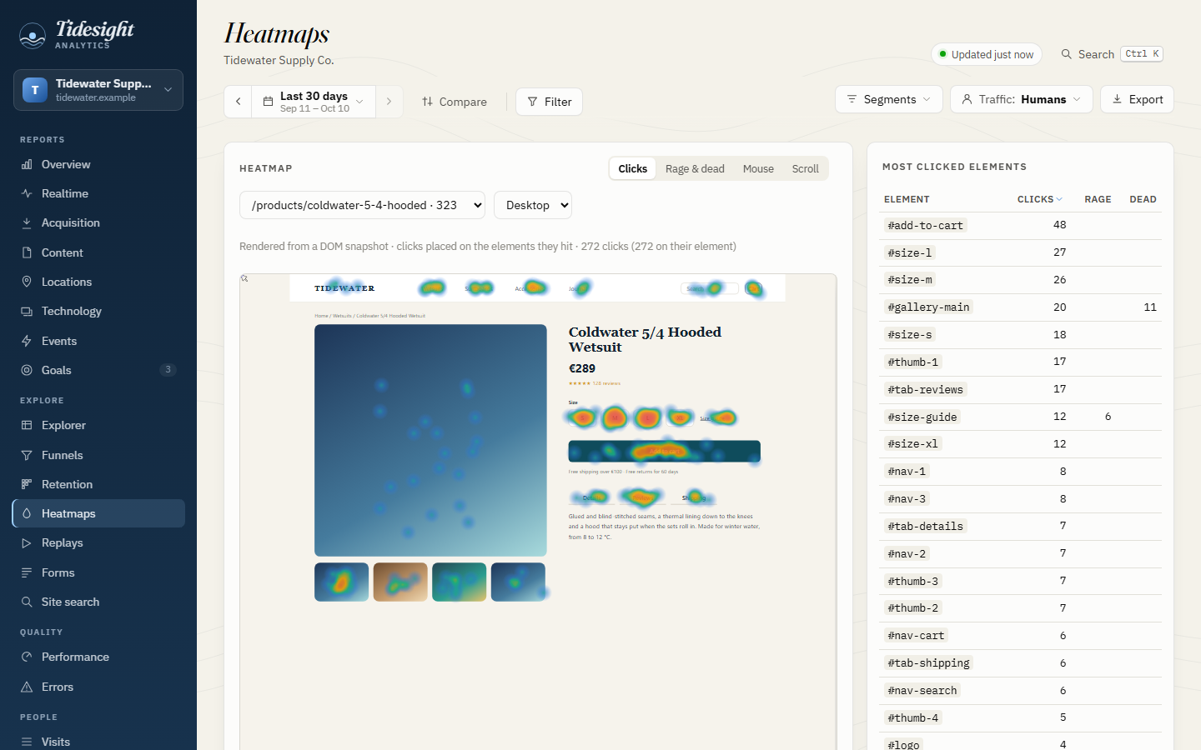Sort by the CLICKS column header

pyautogui.click(x=1039, y=199)
